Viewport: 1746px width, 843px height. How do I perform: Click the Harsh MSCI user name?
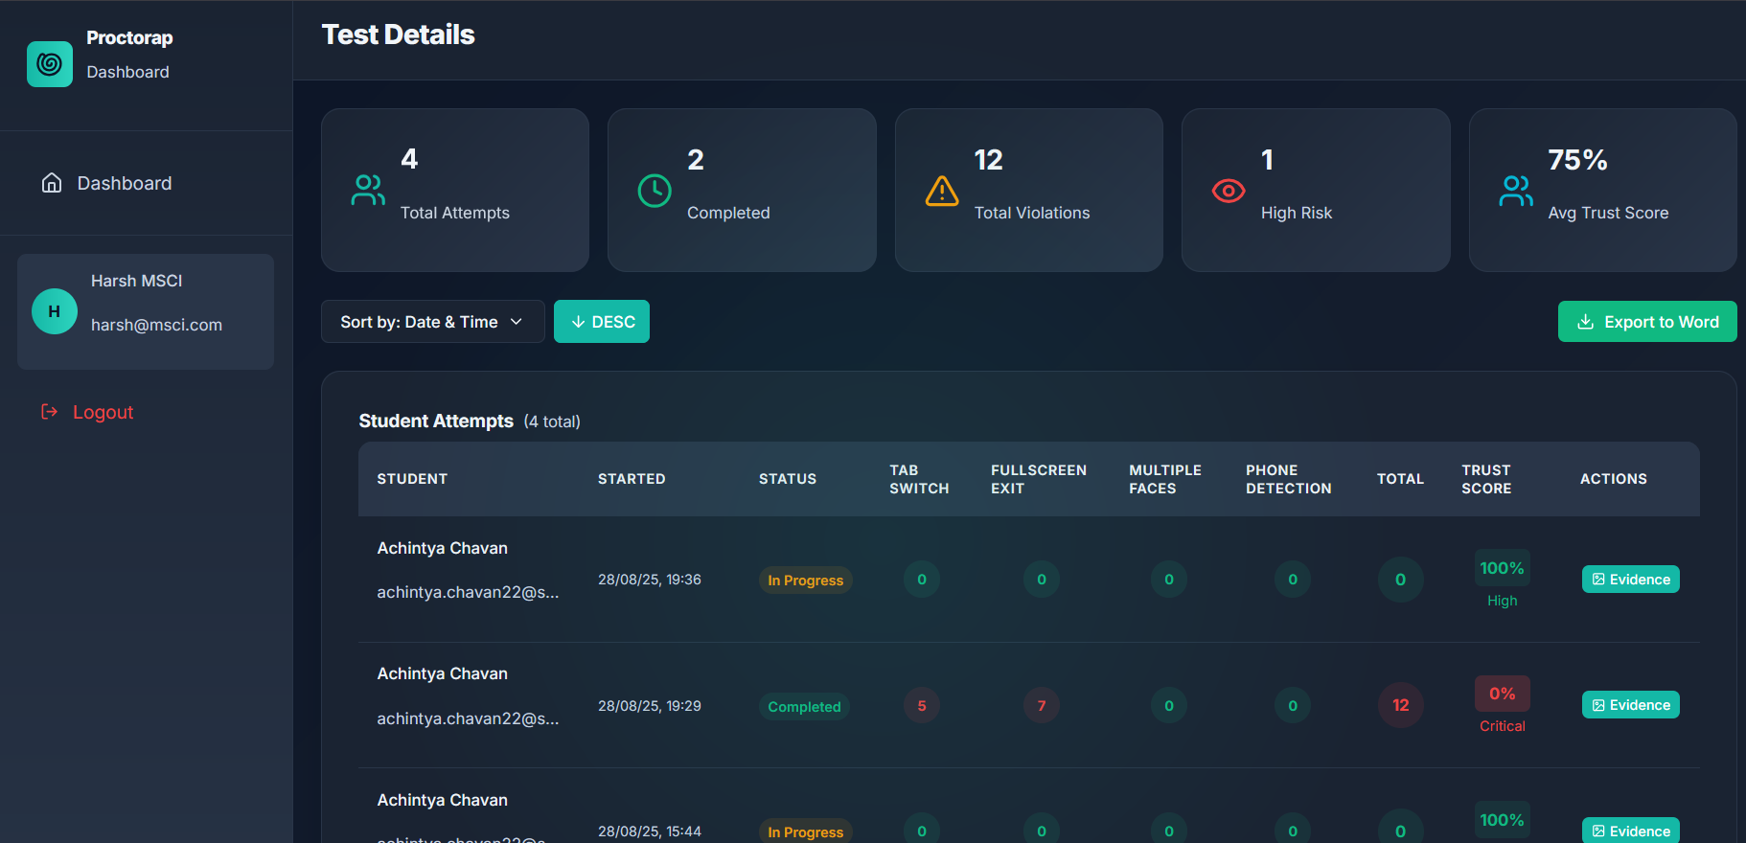136,281
